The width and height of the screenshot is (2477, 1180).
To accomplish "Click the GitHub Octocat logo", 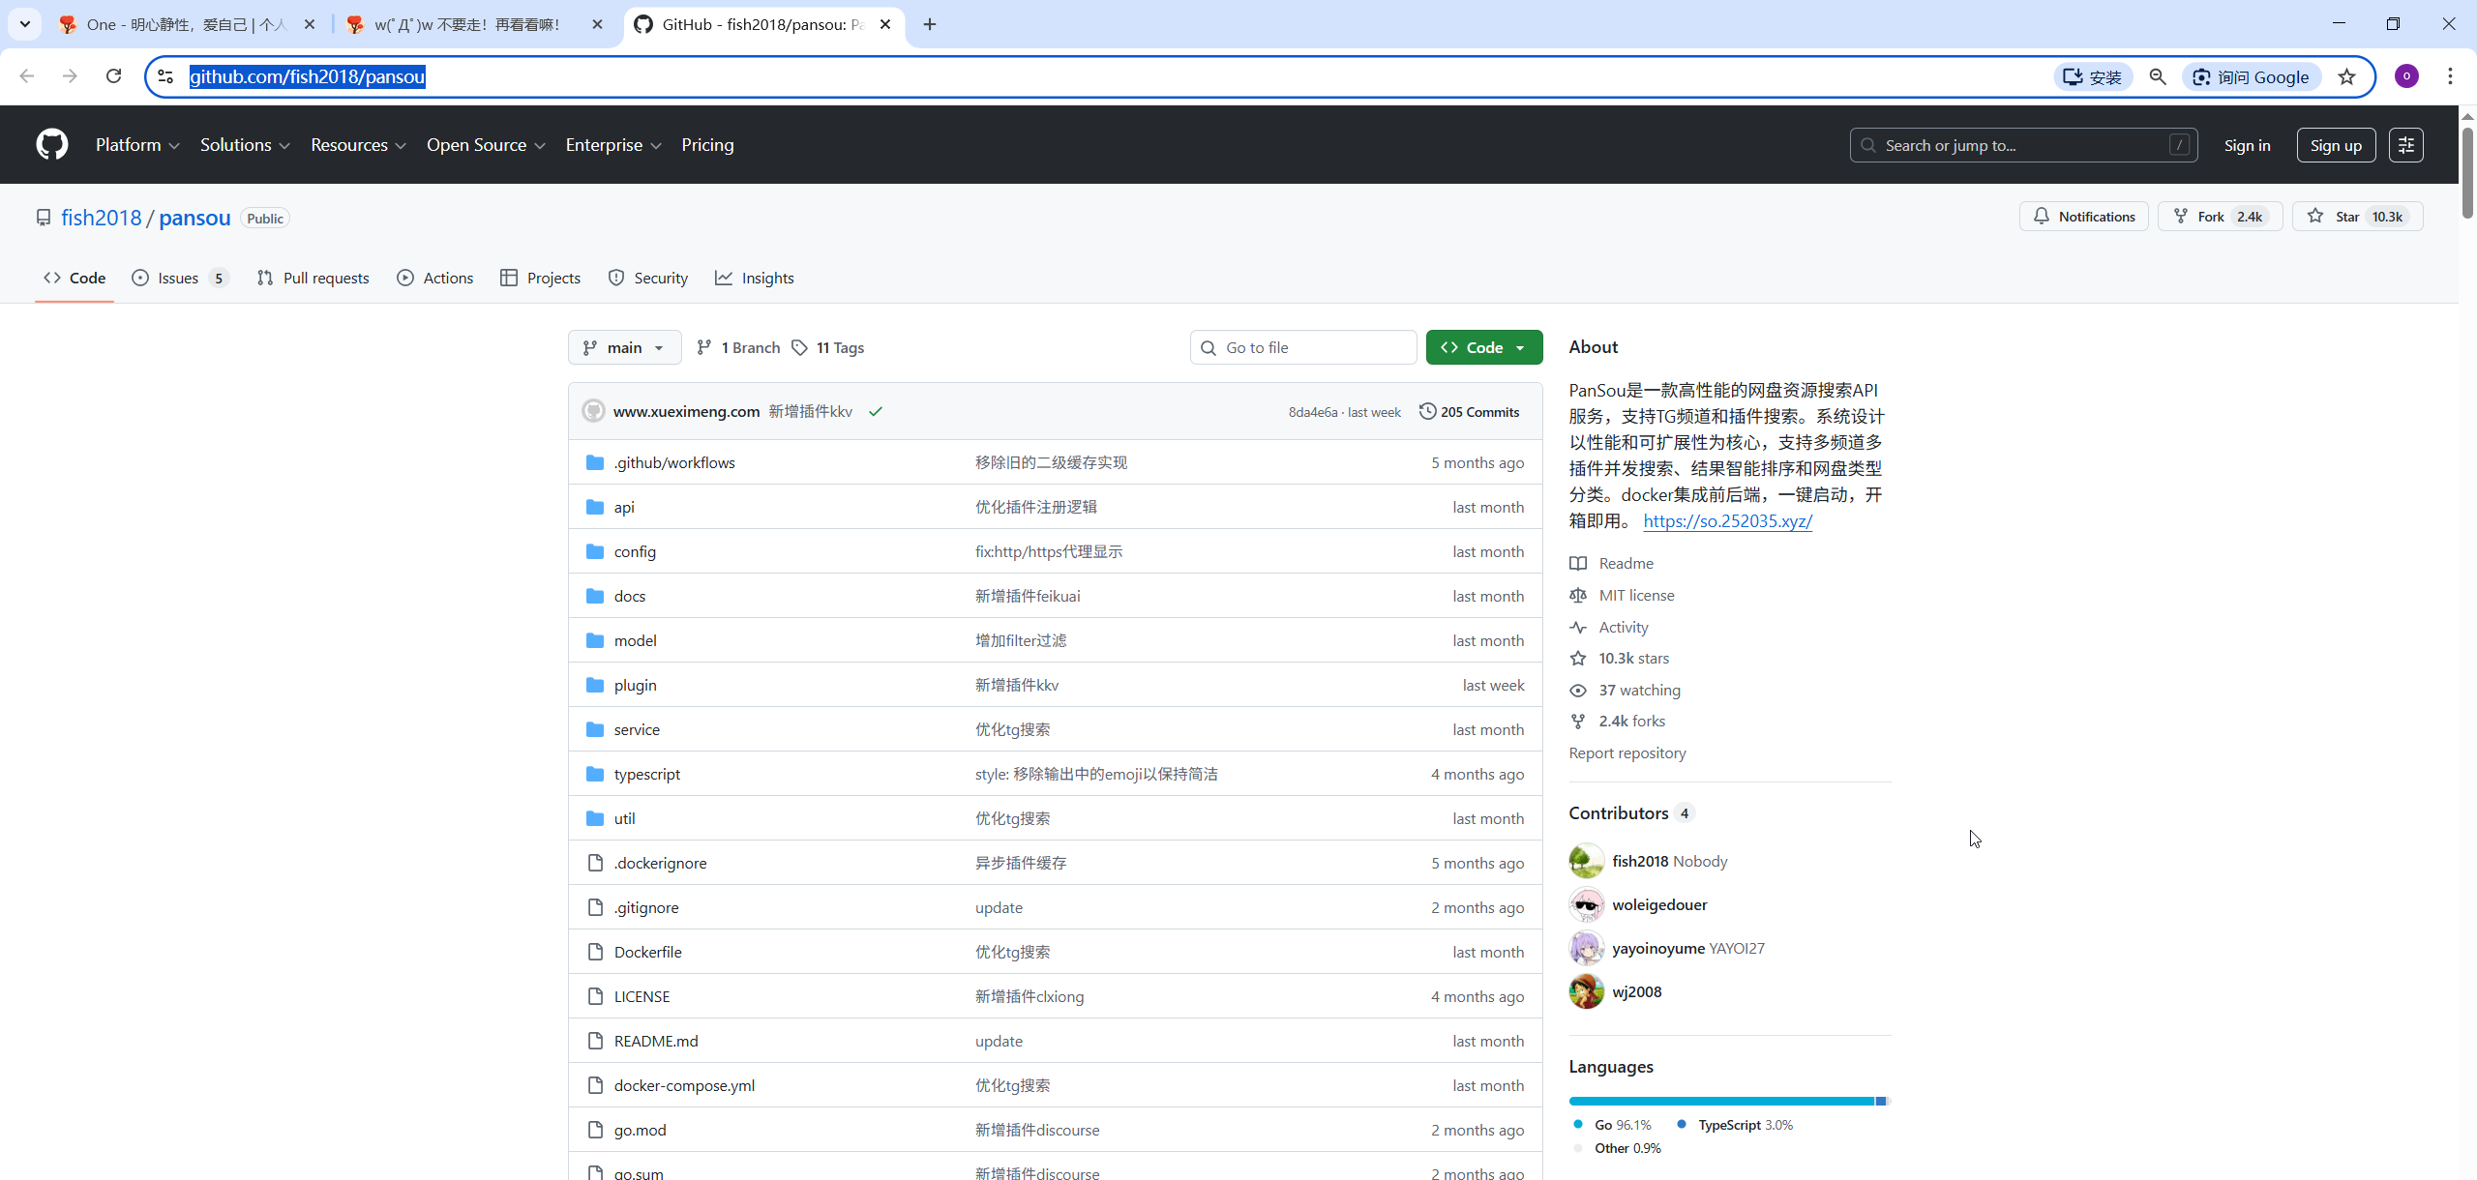I will click(52, 145).
